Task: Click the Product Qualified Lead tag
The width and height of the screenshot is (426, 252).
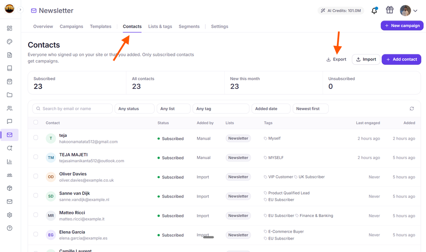Action: 286,193
